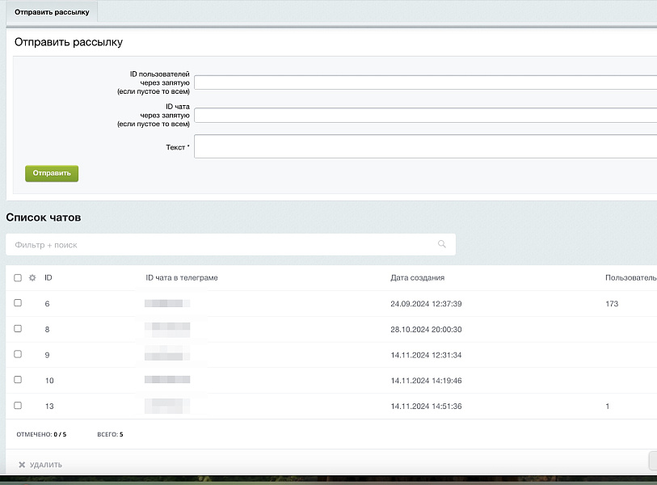Enable the checkbox for ID 13
Screen dimensions: 657x485
coord(18,406)
